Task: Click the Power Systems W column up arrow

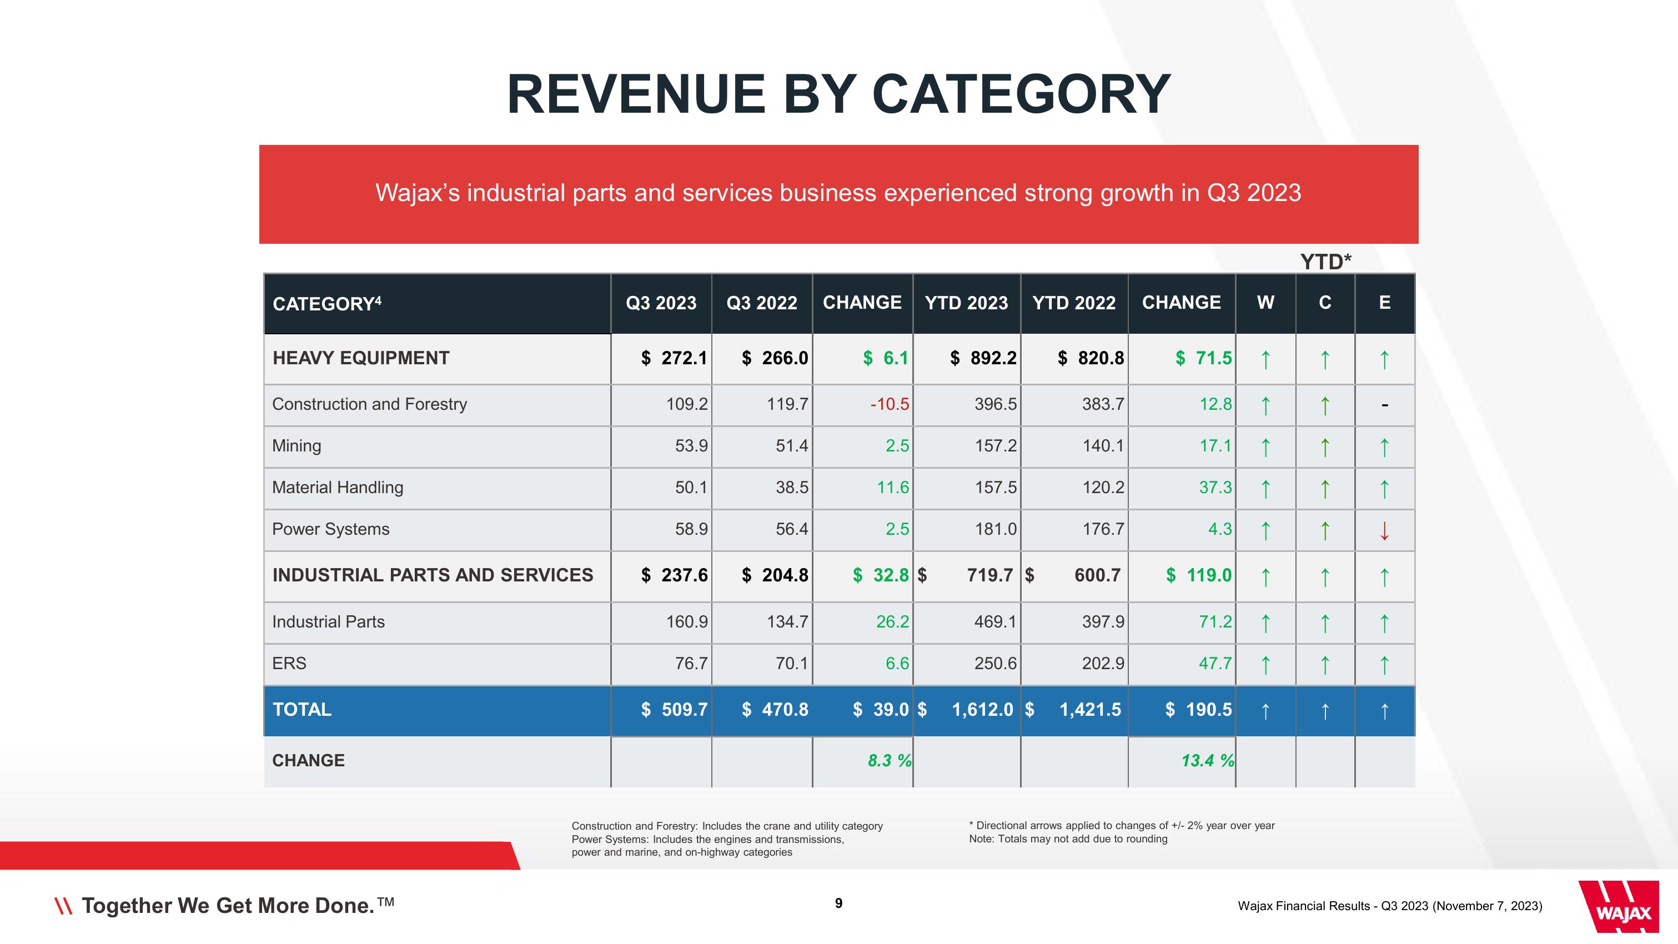Action: point(1265,531)
